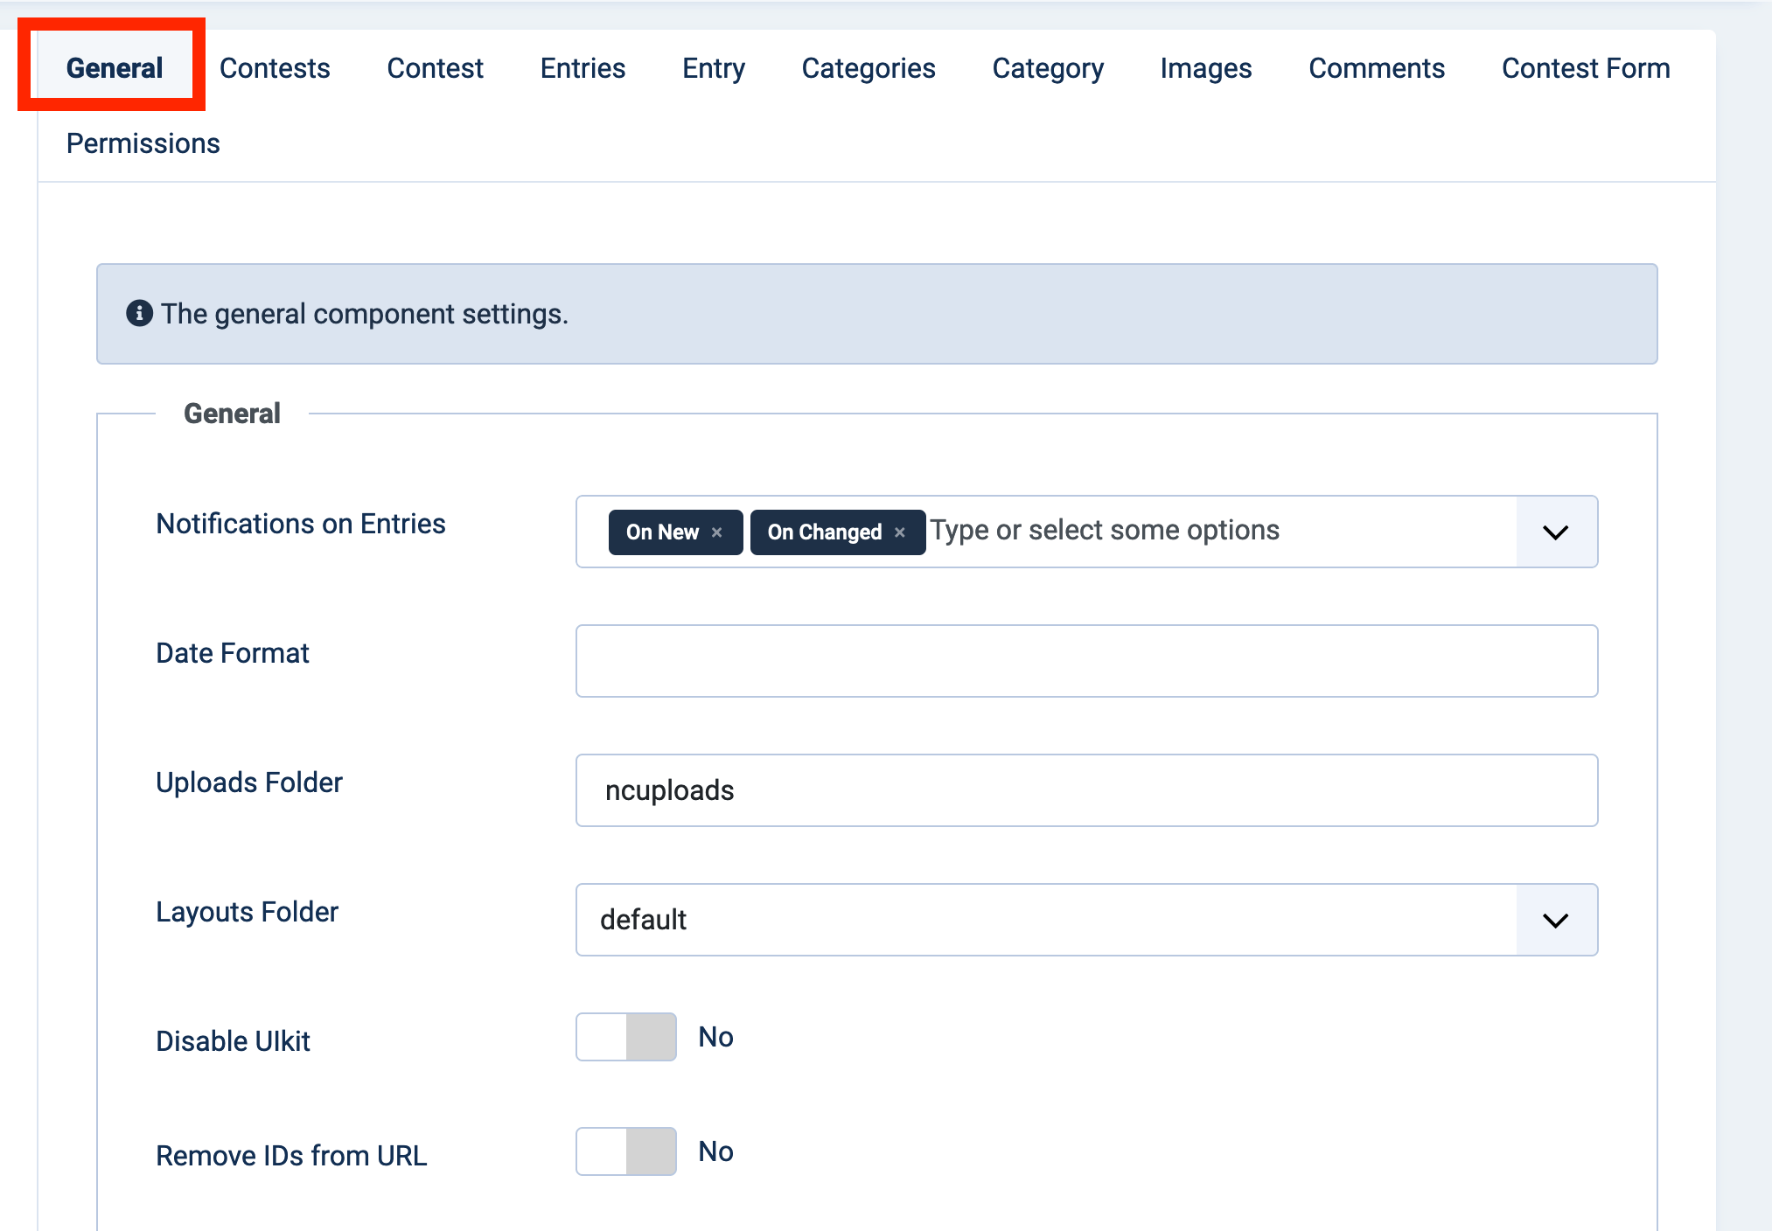Image resolution: width=1772 pixels, height=1231 pixels.
Task: Select the Entries tab
Action: pos(583,68)
